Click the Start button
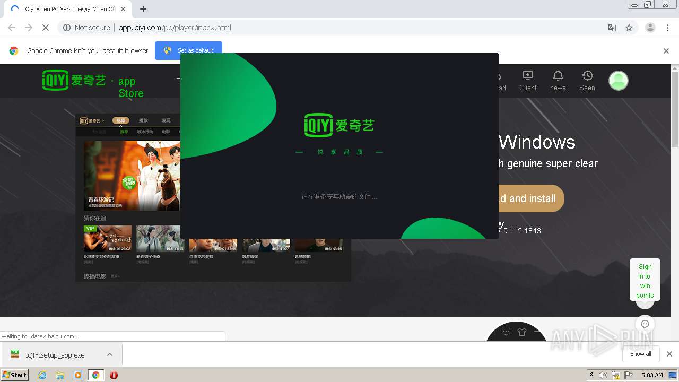The width and height of the screenshot is (679, 382). pyautogui.click(x=14, y=375)
